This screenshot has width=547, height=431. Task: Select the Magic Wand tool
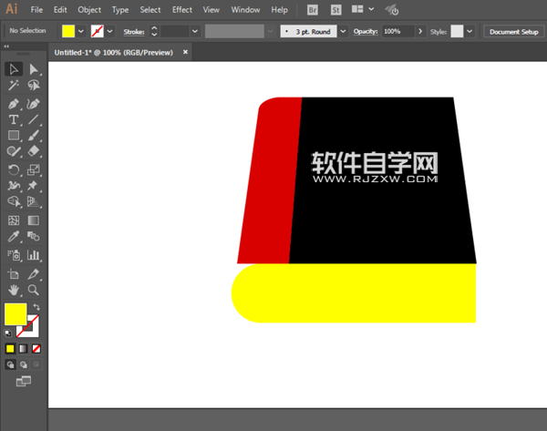14,85
